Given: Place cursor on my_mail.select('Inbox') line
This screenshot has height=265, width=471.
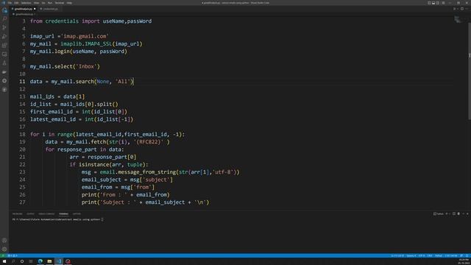Looking at the screenshot, I should tap(65, 66).
